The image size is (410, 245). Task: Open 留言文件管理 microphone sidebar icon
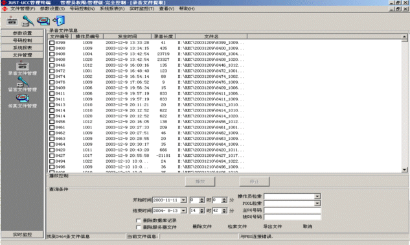(23, 82)
